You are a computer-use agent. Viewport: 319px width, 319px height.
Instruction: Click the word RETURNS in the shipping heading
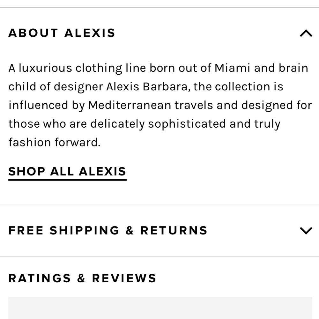pos(174,231)
